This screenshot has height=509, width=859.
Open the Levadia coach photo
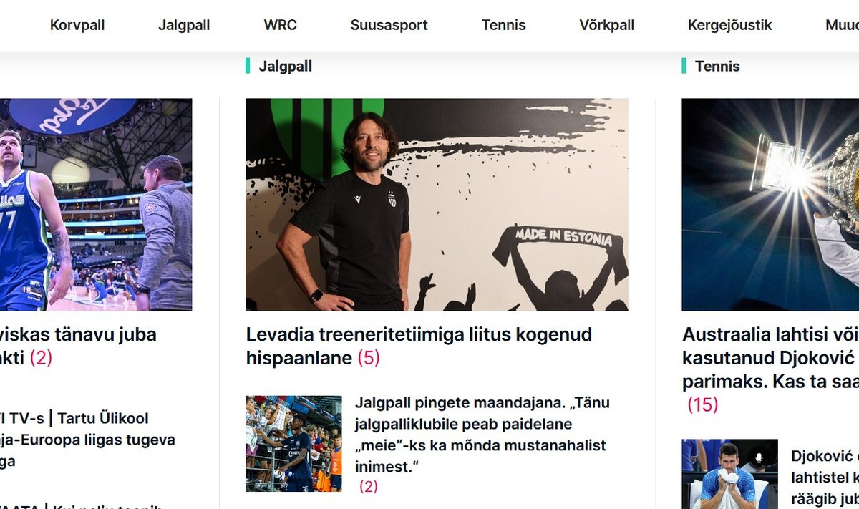click(437, 204)
